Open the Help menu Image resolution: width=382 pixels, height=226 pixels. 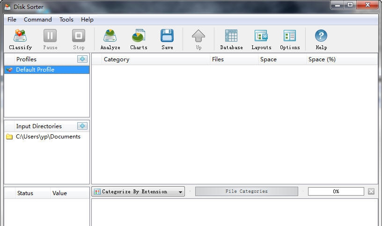(87, 20)
